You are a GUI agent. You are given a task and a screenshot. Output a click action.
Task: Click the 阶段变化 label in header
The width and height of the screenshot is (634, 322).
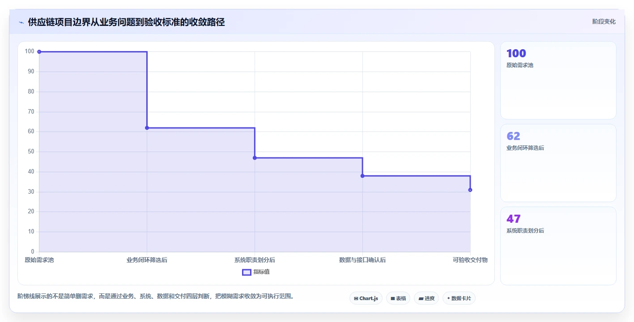[x=604, y=21]
